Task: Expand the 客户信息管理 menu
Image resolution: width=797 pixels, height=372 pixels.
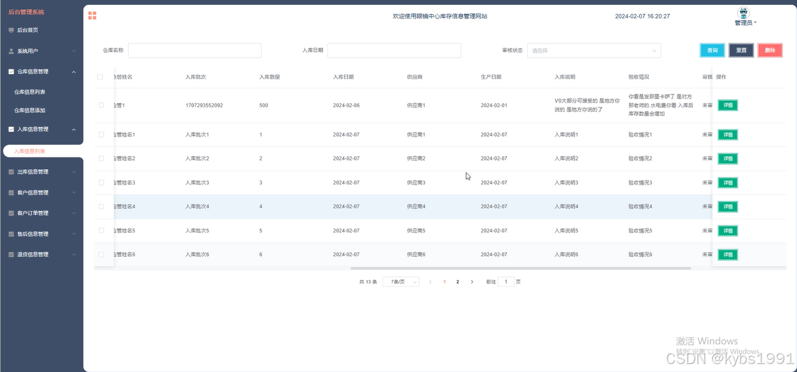Action: pos(74,192)
